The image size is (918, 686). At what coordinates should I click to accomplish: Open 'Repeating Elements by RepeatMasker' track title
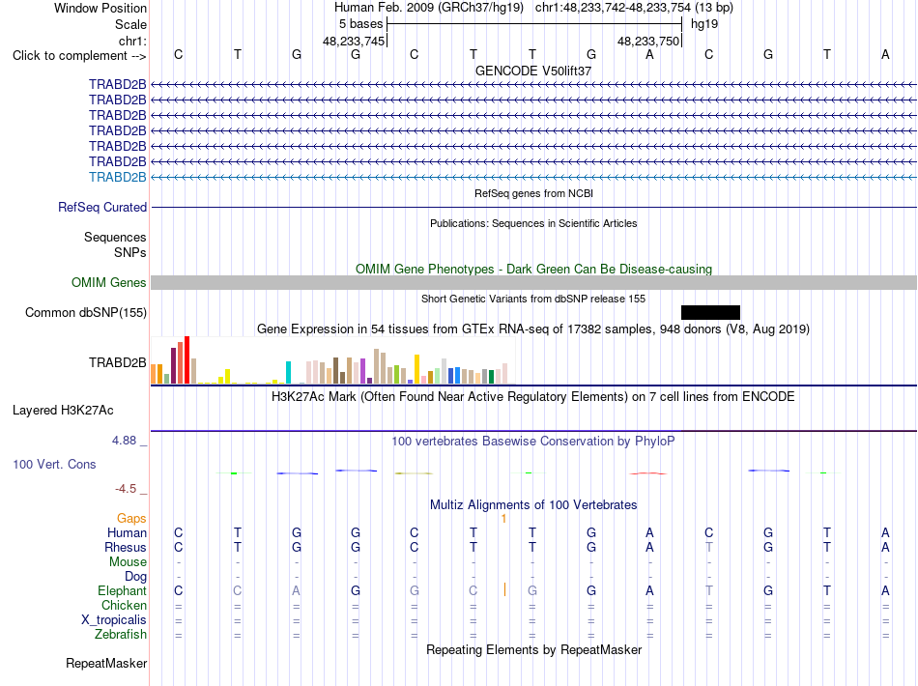pyautogui.click(x=534, y=650)
